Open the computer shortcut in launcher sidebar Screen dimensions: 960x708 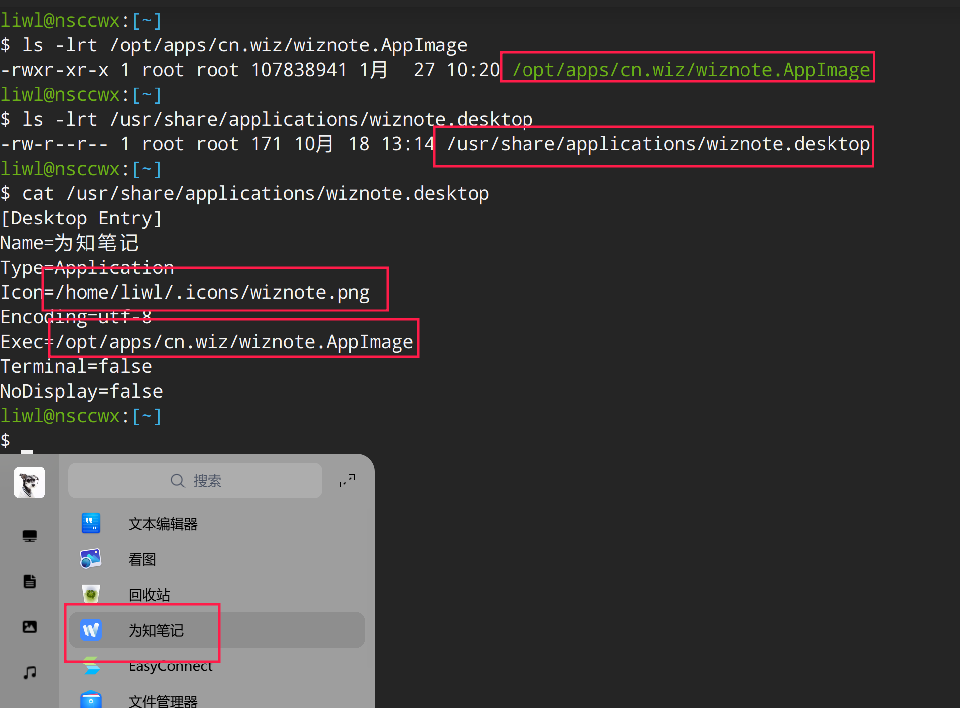tap(30, 536)
